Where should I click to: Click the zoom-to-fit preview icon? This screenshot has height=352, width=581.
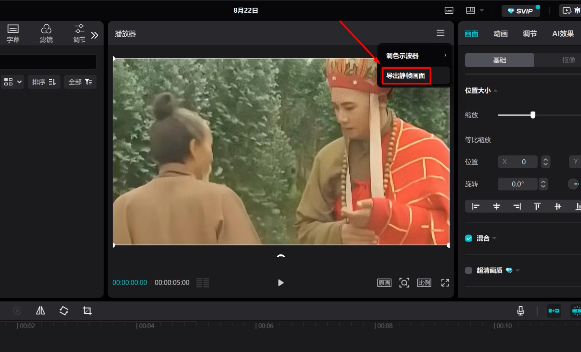tap(404, 283)
